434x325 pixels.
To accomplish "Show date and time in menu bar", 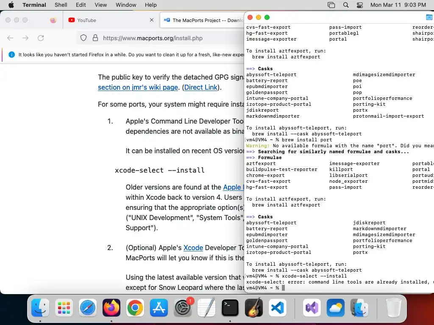I will 398,5.
